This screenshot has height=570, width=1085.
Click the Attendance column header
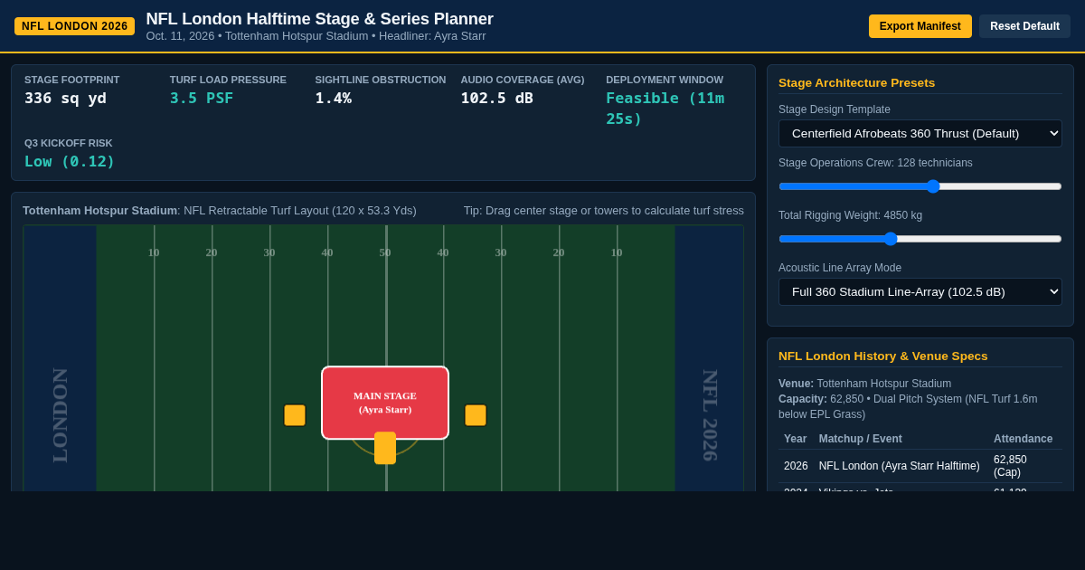pos(1024,439)
